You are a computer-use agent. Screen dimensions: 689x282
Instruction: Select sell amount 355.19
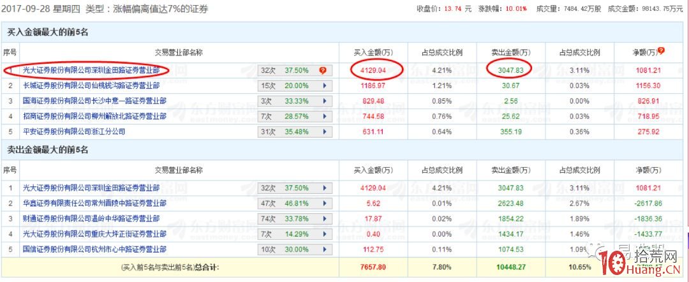(x=510, y=131)
